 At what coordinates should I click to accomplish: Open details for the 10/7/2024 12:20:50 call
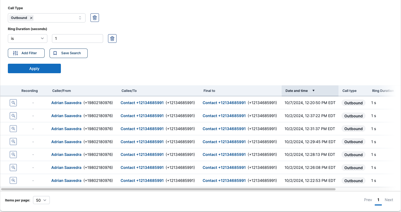13,103
